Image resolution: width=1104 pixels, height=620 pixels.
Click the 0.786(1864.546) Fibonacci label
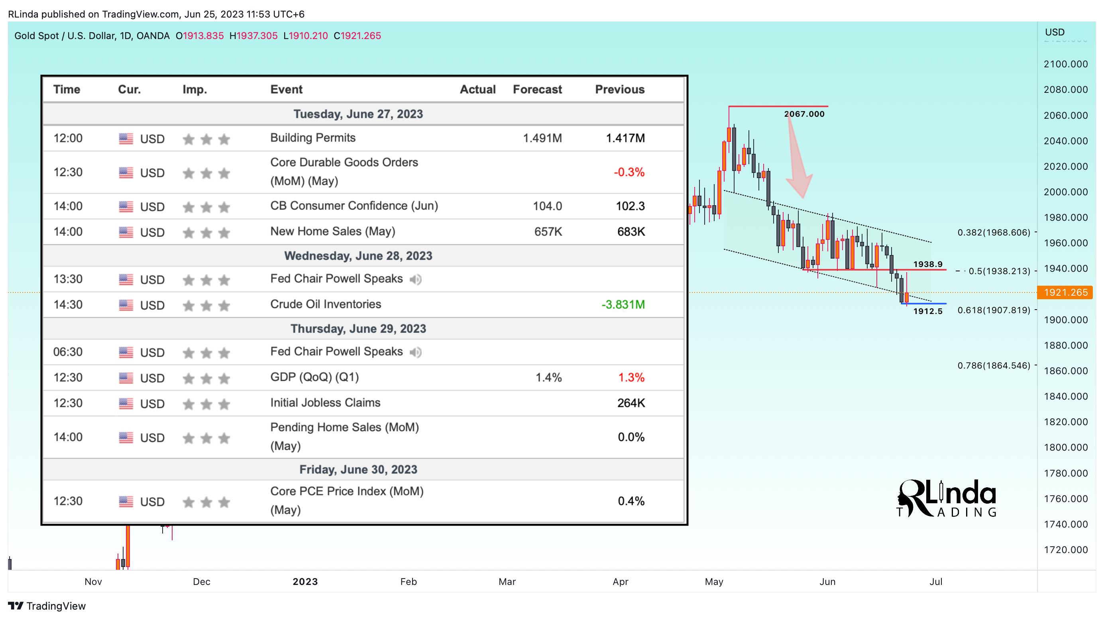click(994, 365)
